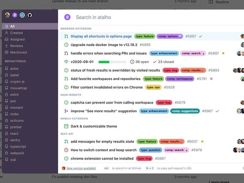244x183 pixels.
Task: Open chrome extension cannot be installed issue
Action: coord(102,159)
